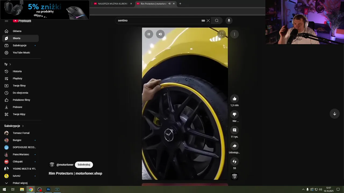344x193 pixels.
Task: Open title Rim Protectors | motorloner.shop
Action: [x=75, y=173]
